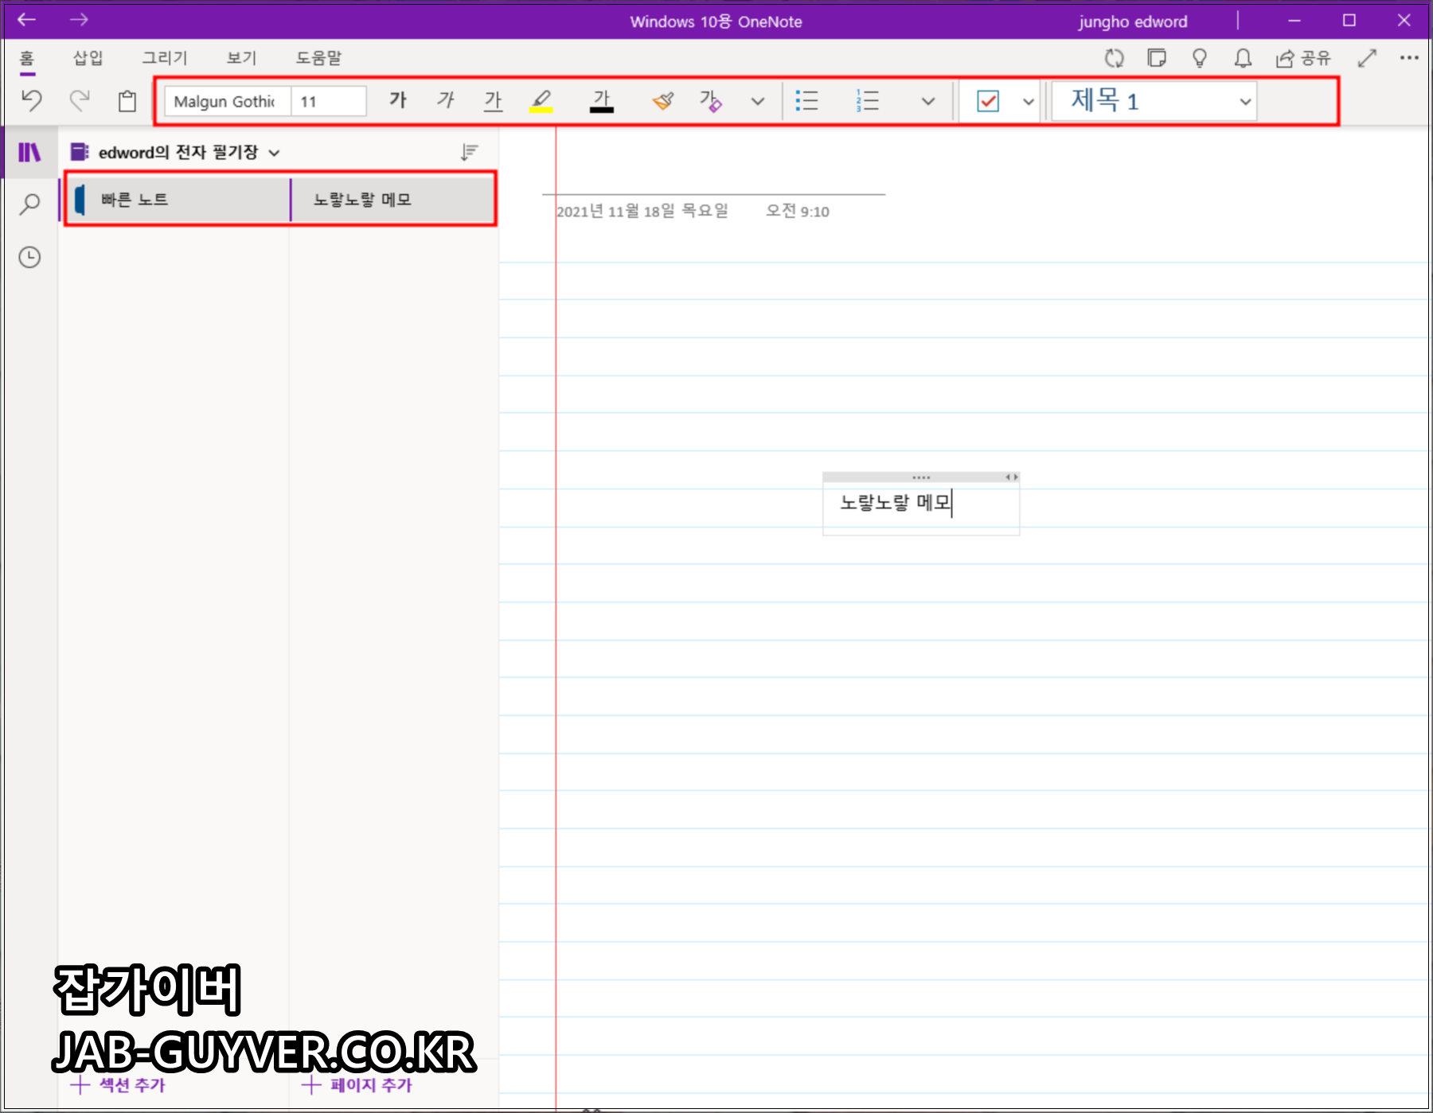
Task: Open search with magnifier icon
Action: pyautogui.click(x=29, y=204)
